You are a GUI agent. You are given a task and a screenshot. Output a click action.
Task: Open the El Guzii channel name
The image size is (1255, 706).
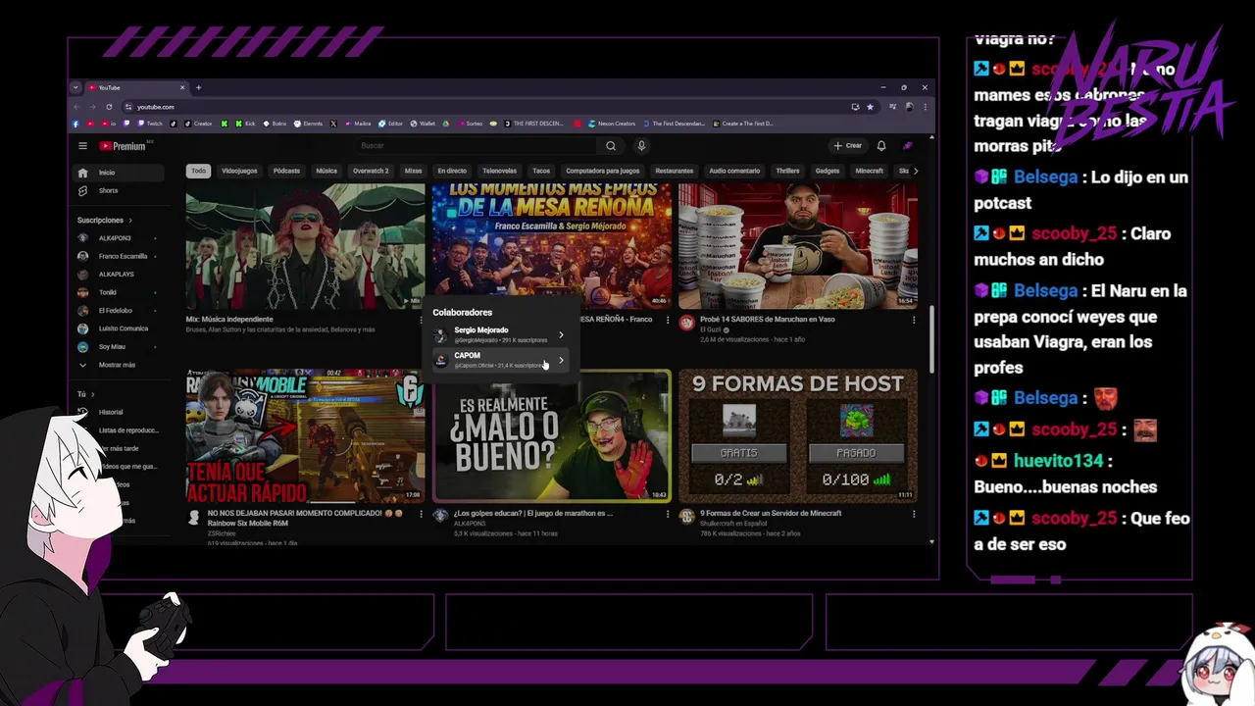click(x=711, y=329)
